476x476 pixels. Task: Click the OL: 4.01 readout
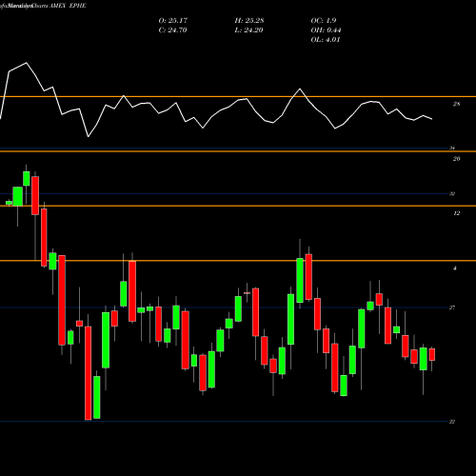326,40
